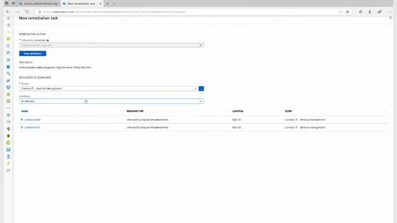Screen dimensions: 397x223
Task: Click the yellow star Favorites icon in sidebar
Action: click(8, 32)
